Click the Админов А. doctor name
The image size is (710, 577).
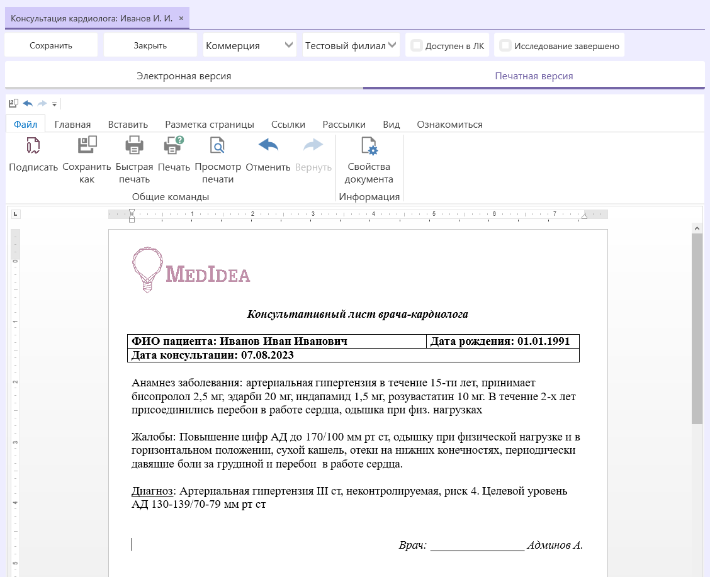click(x=555, y=546)
